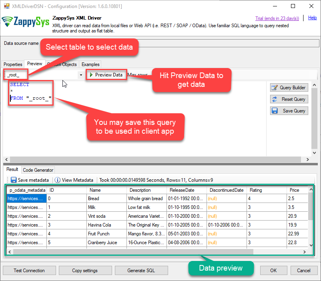Image resolution: width=321 pixels, height=281 pixels.
Task: Click the data grid vertical scrollbar down arrow
Action: (x=311, y=245)
